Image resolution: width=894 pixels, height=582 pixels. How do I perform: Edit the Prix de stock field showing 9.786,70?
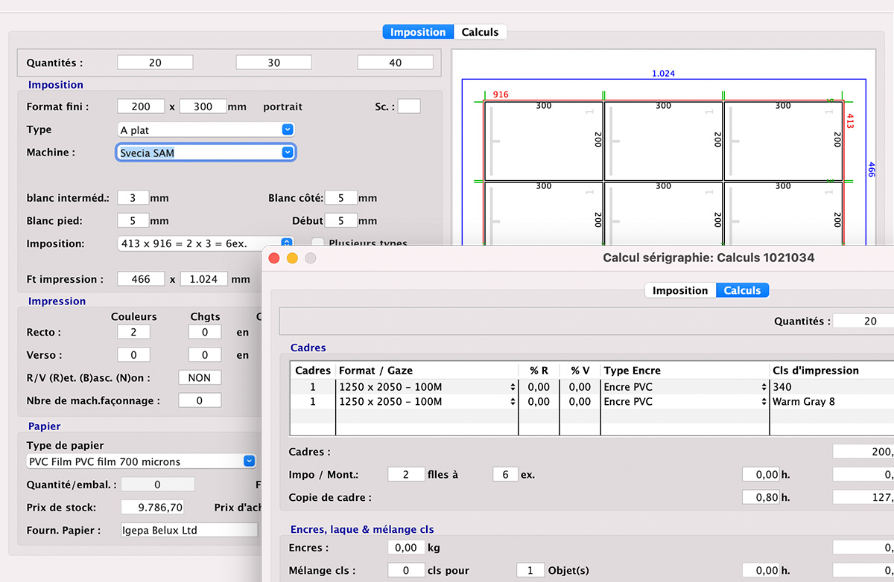point(152,507)
